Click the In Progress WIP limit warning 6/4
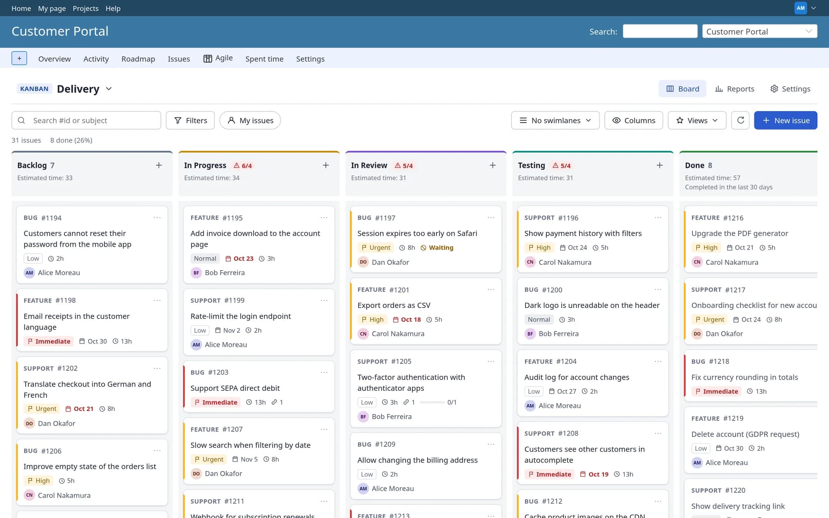829x518 pixels. pos(243,165)
